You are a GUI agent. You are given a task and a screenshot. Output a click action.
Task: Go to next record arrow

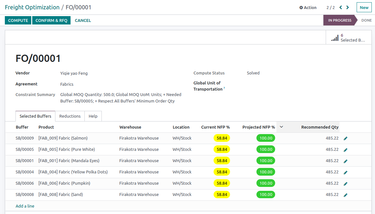pyautogui.click(x=348, y=7)
